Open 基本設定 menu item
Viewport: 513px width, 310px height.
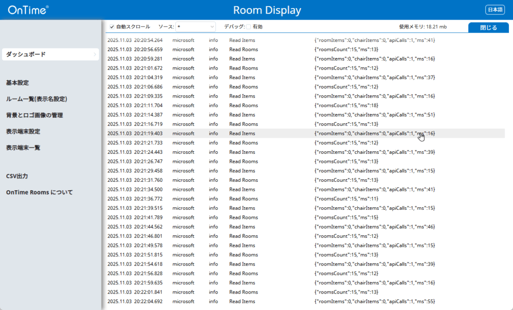(x=18, y=83)
